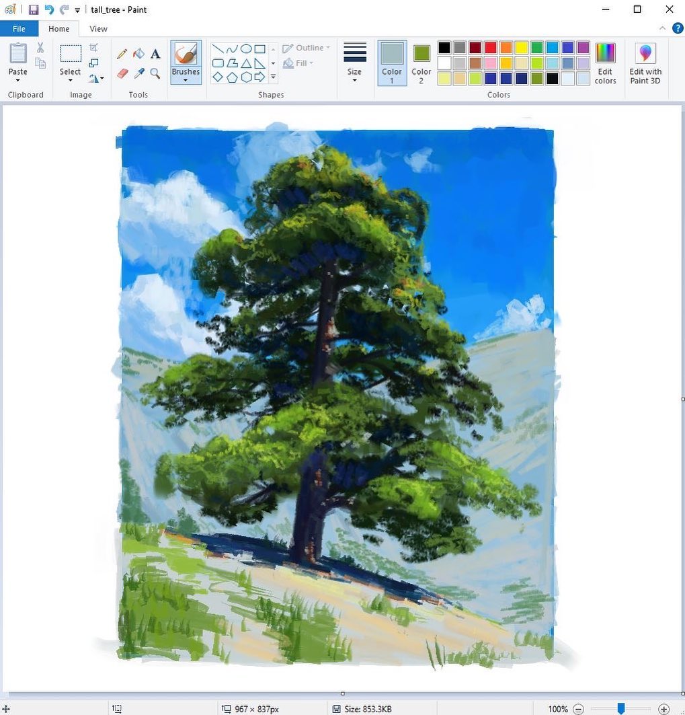Image resolution: width=685 pixels, height=715 pixels.
Task: Click the zoom in plus button
Action: click(663, 709)
